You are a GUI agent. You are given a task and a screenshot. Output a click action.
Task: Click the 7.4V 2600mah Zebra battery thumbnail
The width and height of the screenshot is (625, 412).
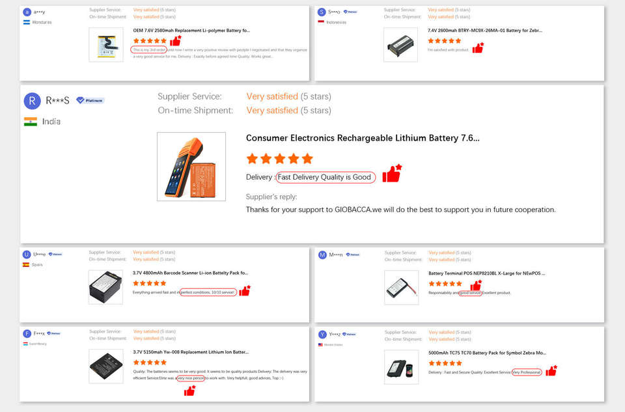point(400,45)
